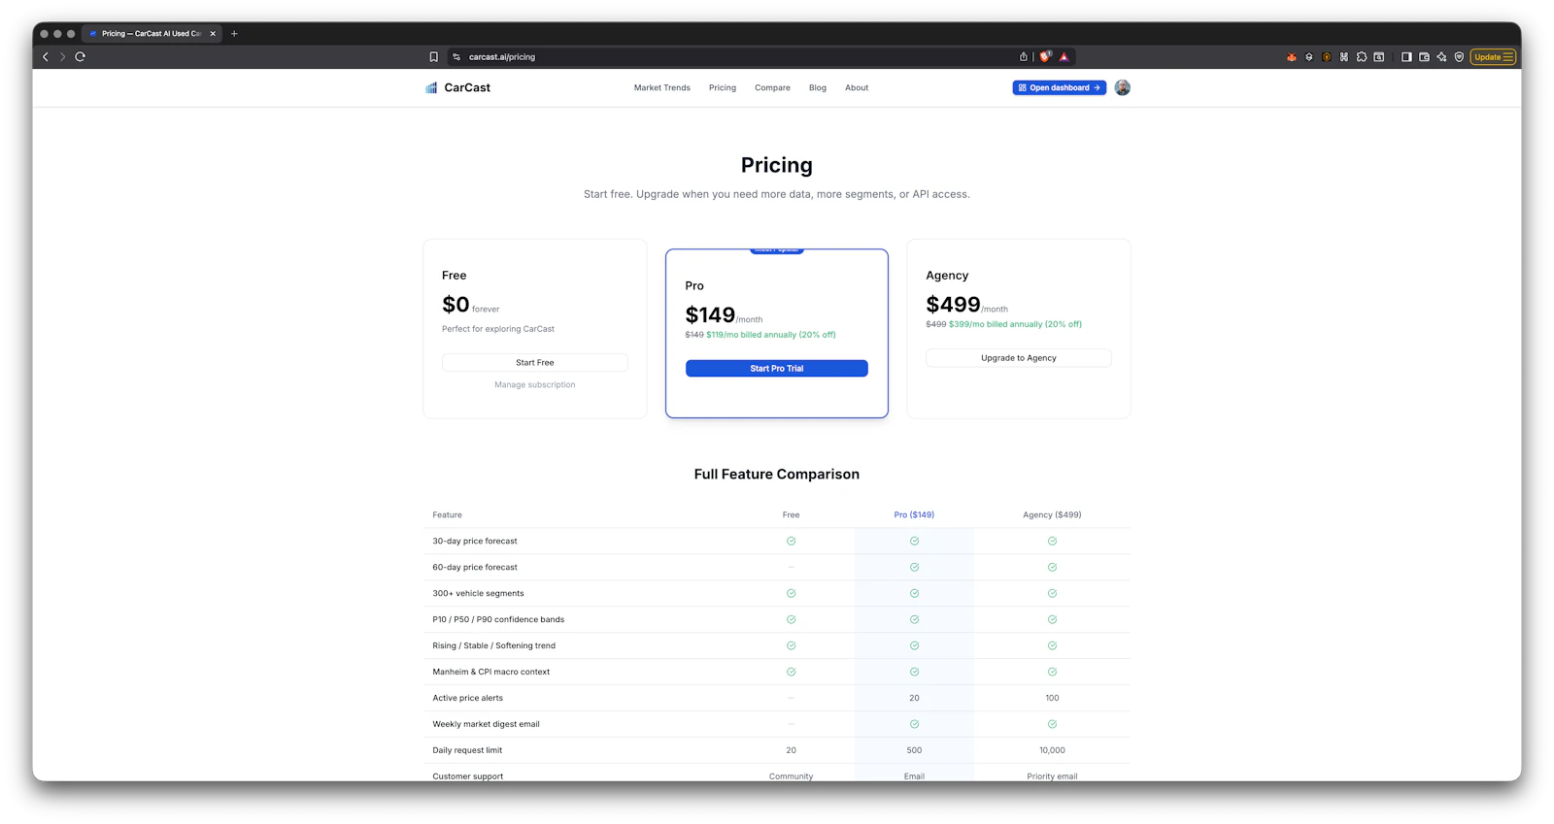The height and width of the screenshot is (824, 1554).
Task: Click the Active price alerts Agency value 100
Action: coord(1052,698)
